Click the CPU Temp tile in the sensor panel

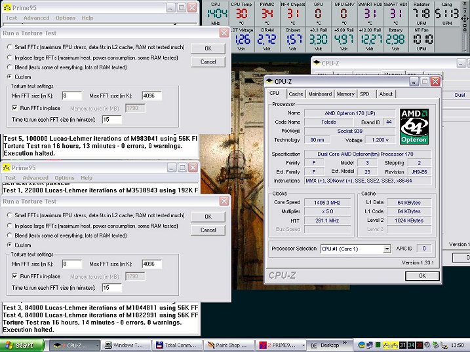[x=241, y=14]
